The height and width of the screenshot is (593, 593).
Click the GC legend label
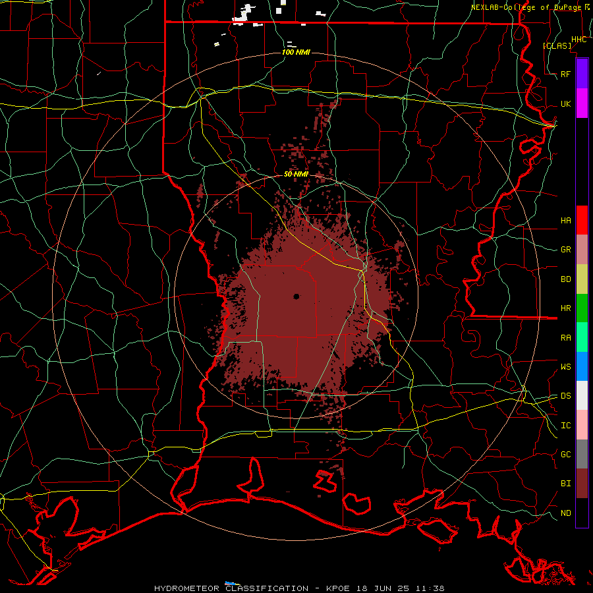pyautogui.click(x=566, y=455)
